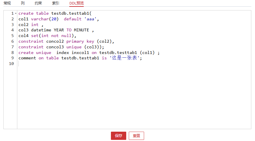Click the 'primary' keyword in the concol2 constraint
Viewport: 255px width, 141px height.
pos(75,41)
